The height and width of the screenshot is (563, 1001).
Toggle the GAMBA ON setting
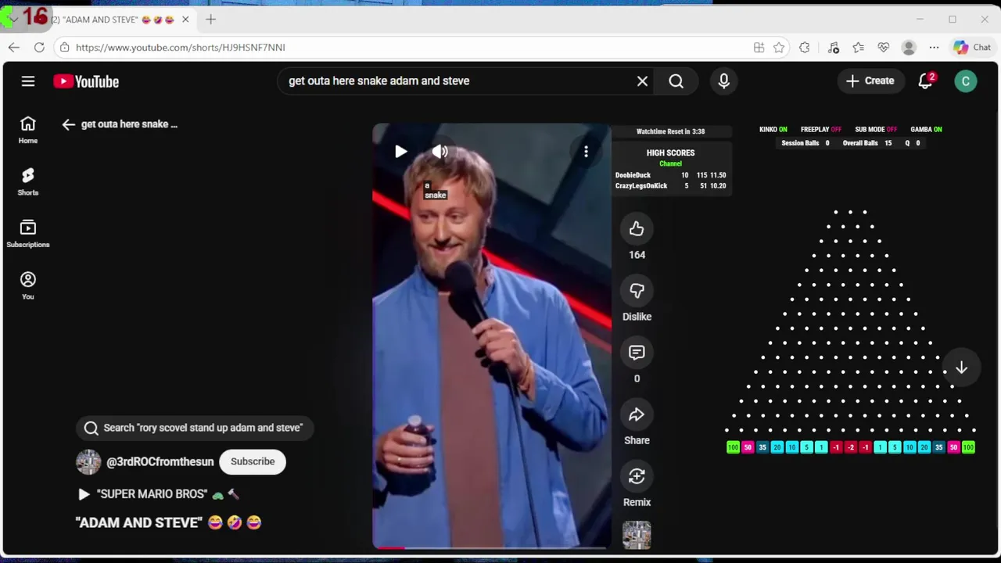coord(926,130)
